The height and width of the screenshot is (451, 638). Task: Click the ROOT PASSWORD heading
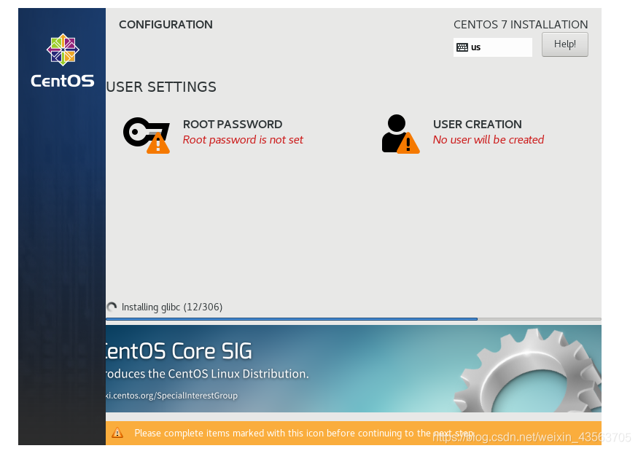point(233,124)
